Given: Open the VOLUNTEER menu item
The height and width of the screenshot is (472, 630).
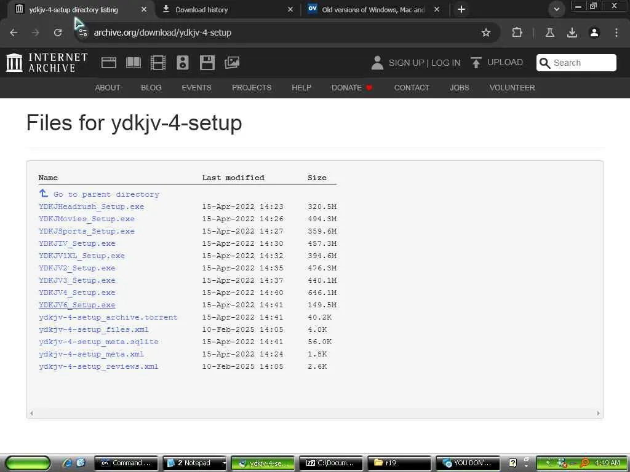Looking at the screenshot, I should click(512, 87).
